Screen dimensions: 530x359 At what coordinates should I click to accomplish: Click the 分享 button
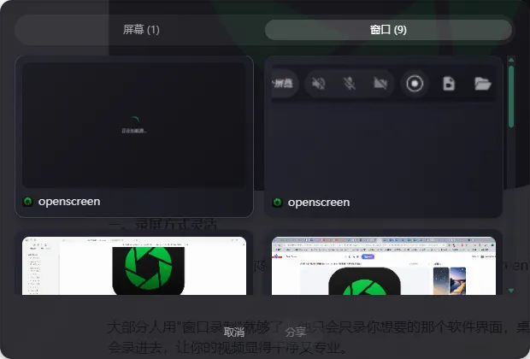296,332
